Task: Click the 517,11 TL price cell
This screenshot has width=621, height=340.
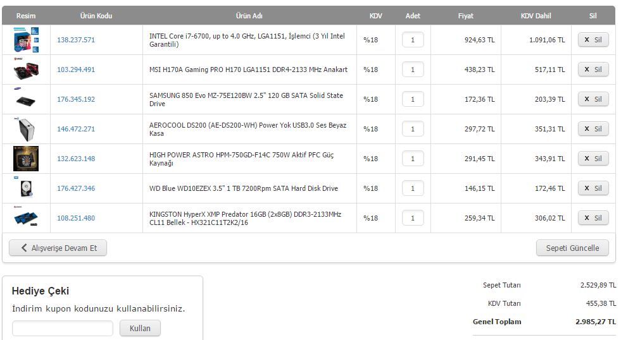Action: pyautogui.click(x=549, y=70)
